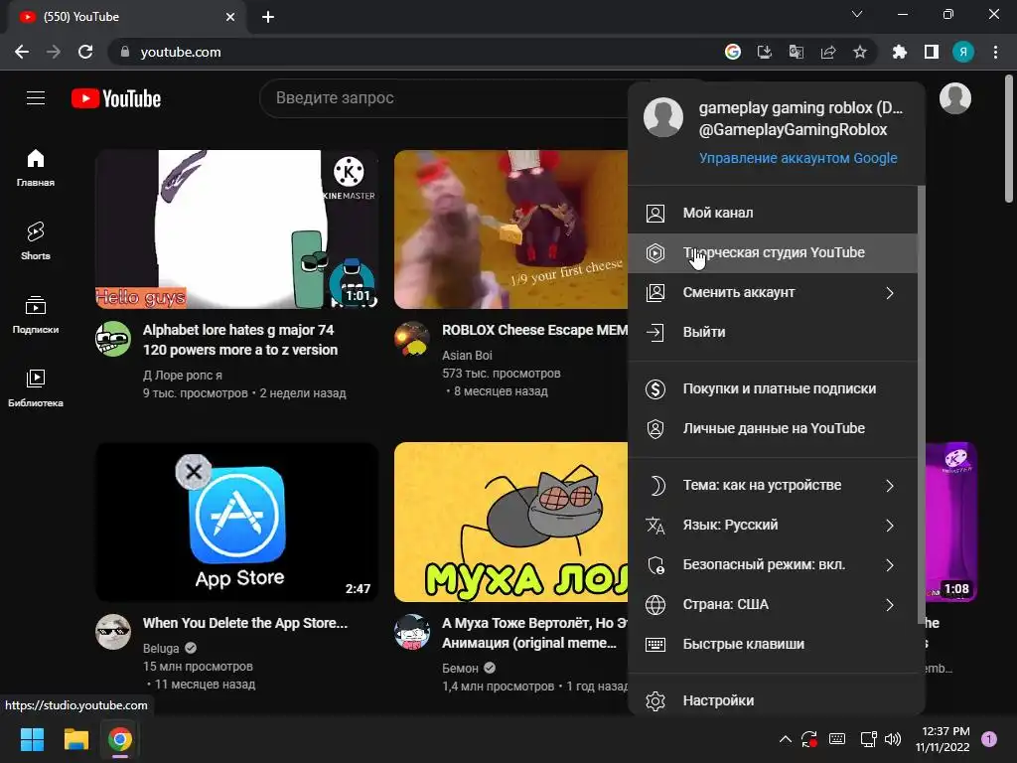This screenshot has width=1017, height=763.
Task: Open Творческая студия YouTube
Action: click(773, 253)
